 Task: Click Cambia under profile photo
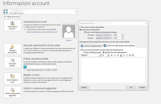68,40
